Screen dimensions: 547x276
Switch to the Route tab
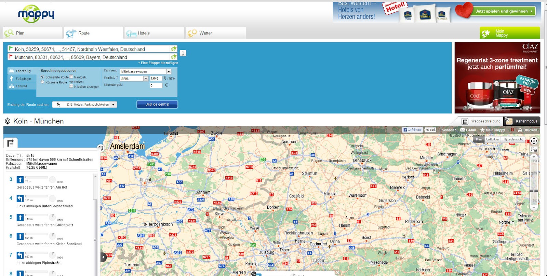93,33
